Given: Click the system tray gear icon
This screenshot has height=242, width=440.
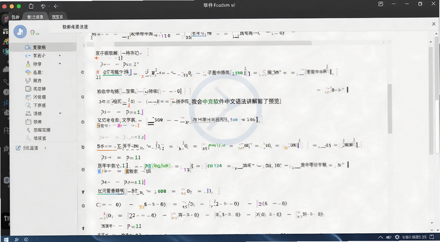Looking at the screenshot, I should tap(397, 238).
